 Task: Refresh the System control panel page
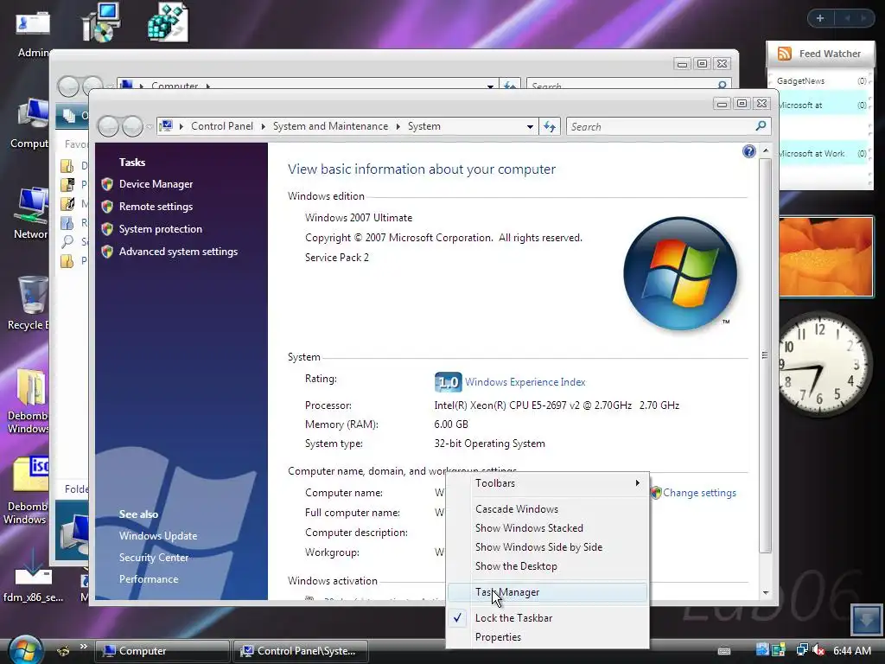point(550,126)
